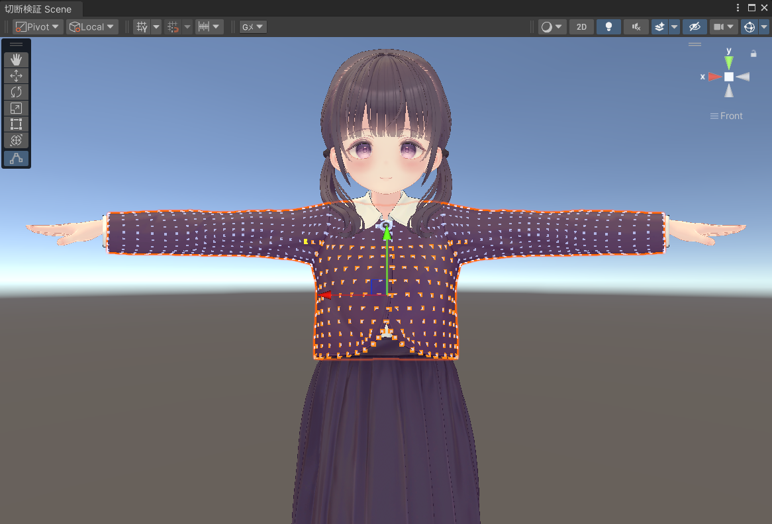
Task: Open the scene camera settings dropdown
Action: click(x=724, y=26)
